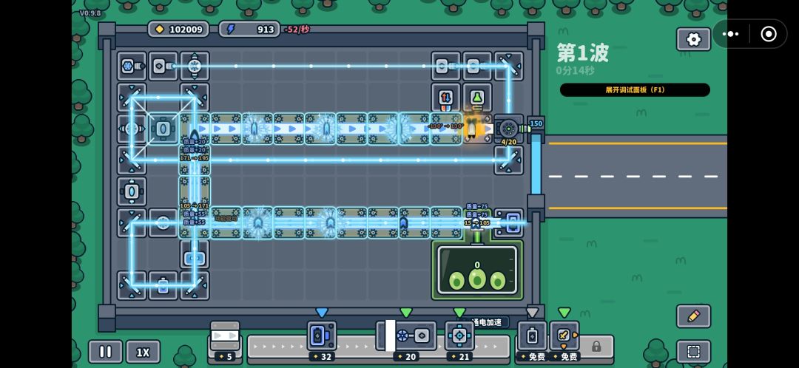This screenshot has height=368, width=799.
Task: Select the horizontal lens tile left of the '0' core
Action: [x=132, y=129]
